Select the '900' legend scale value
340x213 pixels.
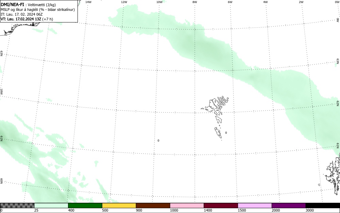139,210
